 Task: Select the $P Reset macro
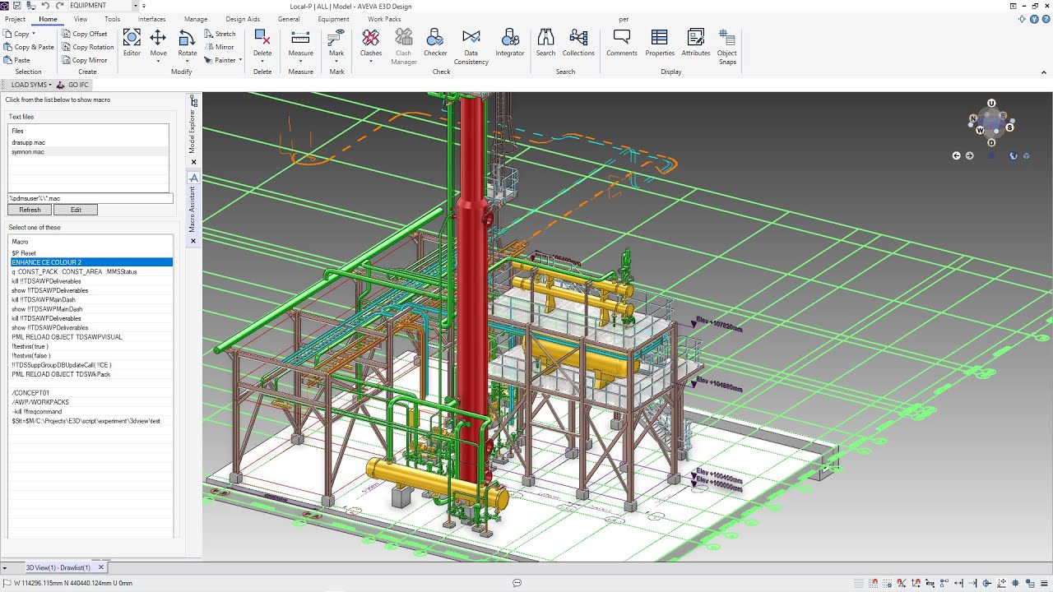tap(91, 253)
